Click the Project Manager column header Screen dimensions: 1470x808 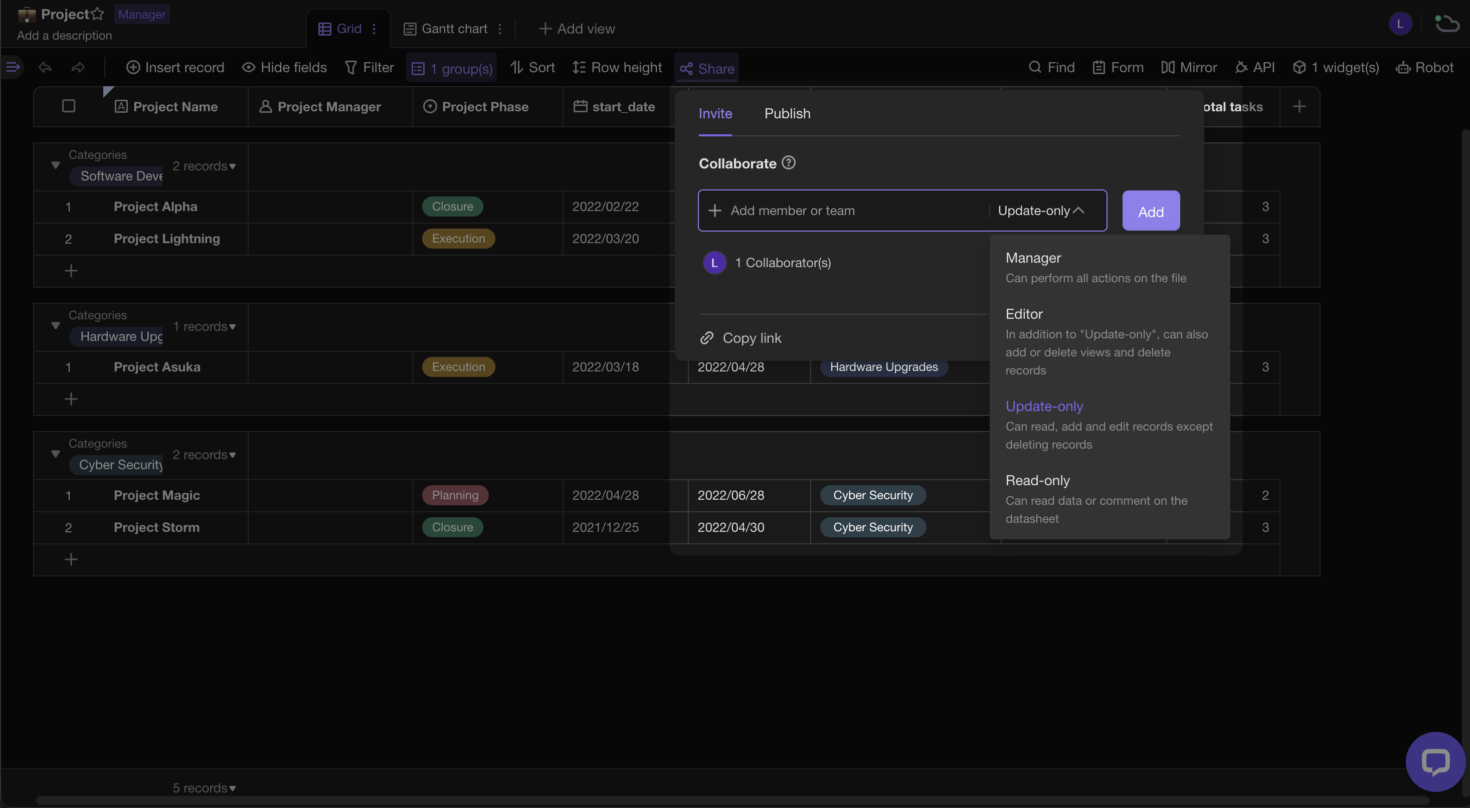[x=330, y=106]
